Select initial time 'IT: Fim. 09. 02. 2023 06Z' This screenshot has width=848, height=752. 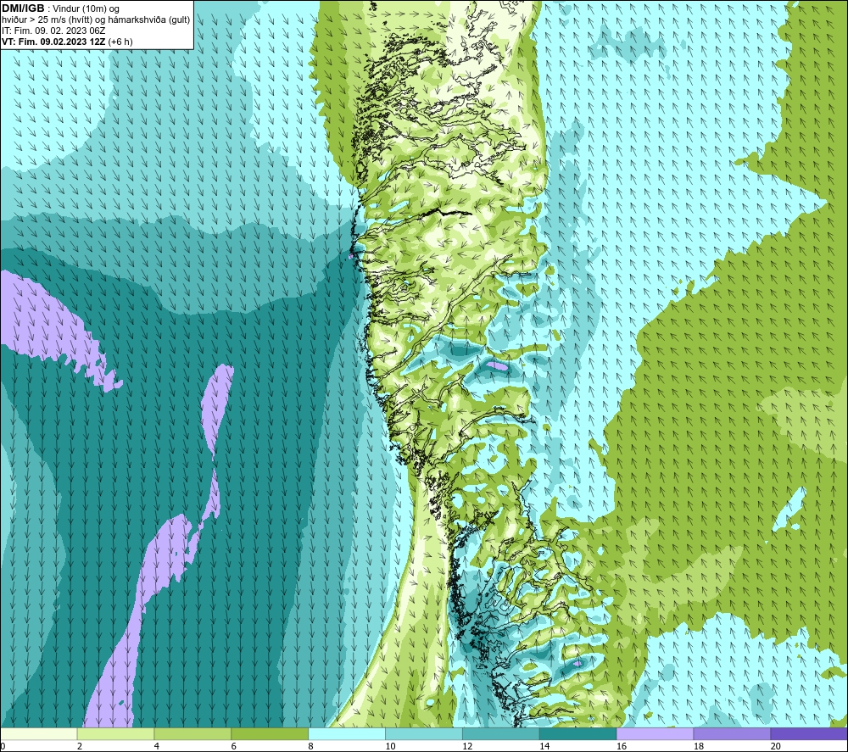click(x=53, y=31)
